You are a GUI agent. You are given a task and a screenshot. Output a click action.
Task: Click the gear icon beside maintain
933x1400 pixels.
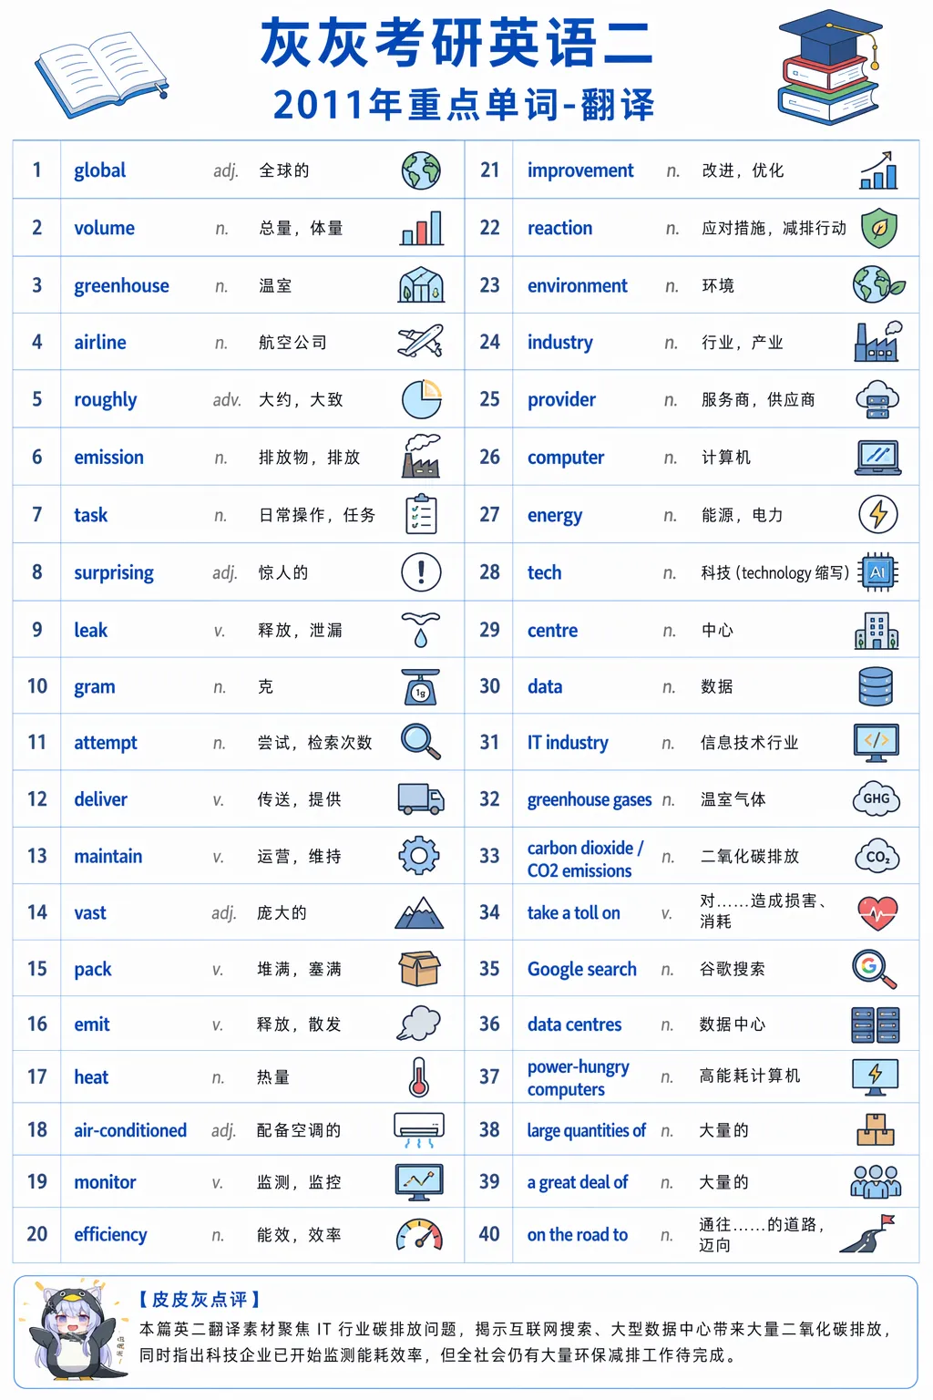pos(419,856)
